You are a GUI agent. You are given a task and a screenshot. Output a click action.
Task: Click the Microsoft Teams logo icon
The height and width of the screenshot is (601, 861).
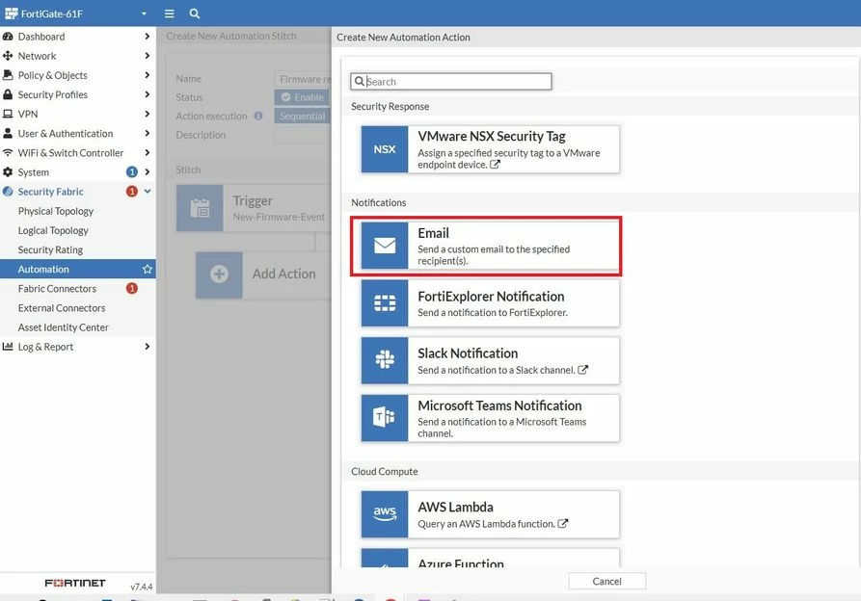[x=385, y=418]
